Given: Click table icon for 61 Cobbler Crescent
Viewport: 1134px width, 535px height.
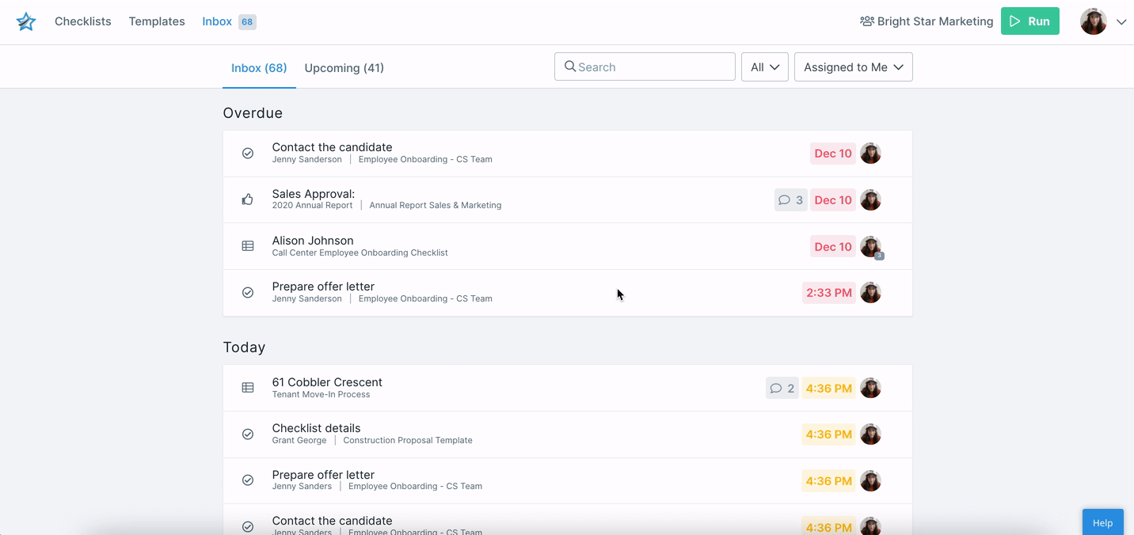Looking at the screenshot, I should (248, 388).
